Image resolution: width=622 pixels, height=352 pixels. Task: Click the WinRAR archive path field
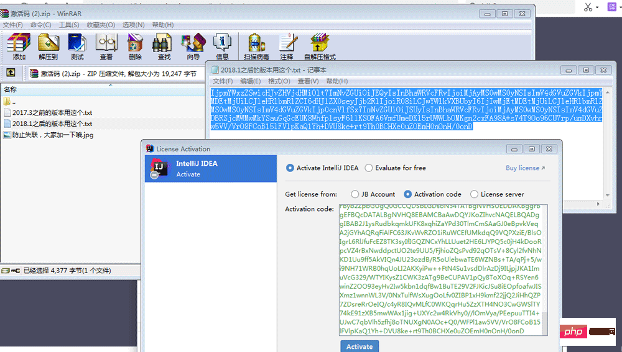coord(116,74)
